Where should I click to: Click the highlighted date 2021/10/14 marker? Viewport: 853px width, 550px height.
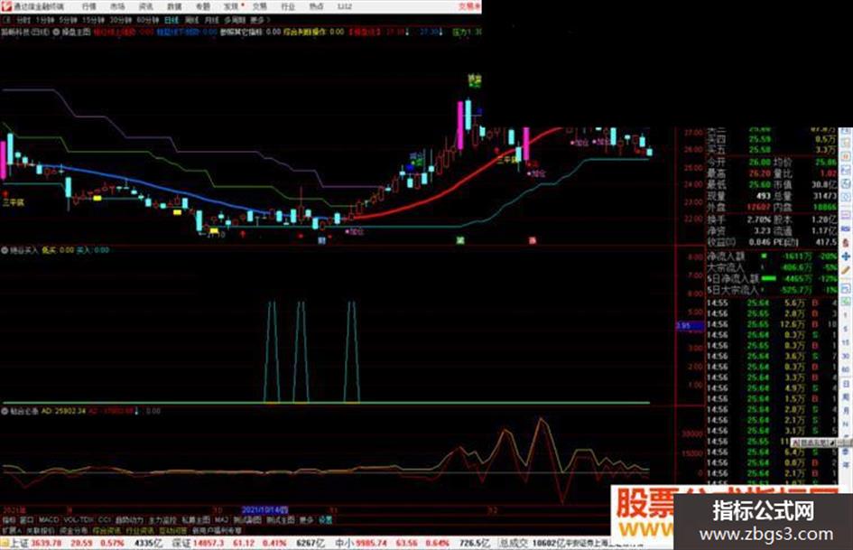(x=264, y=511)
